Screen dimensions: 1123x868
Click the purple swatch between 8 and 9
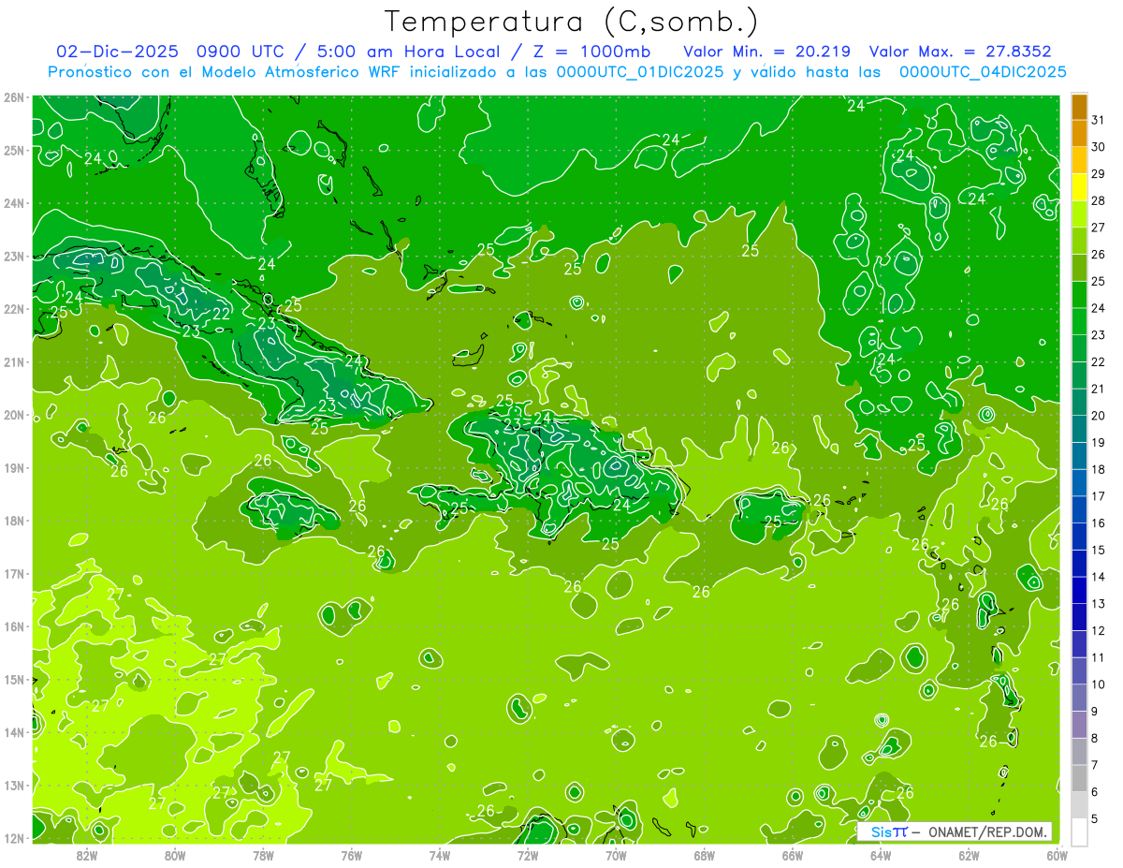click(1079, 725)
